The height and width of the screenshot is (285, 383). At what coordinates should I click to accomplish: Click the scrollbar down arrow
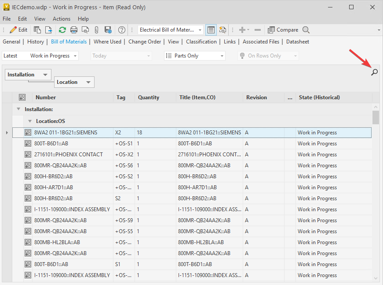(x=376, y=278)
